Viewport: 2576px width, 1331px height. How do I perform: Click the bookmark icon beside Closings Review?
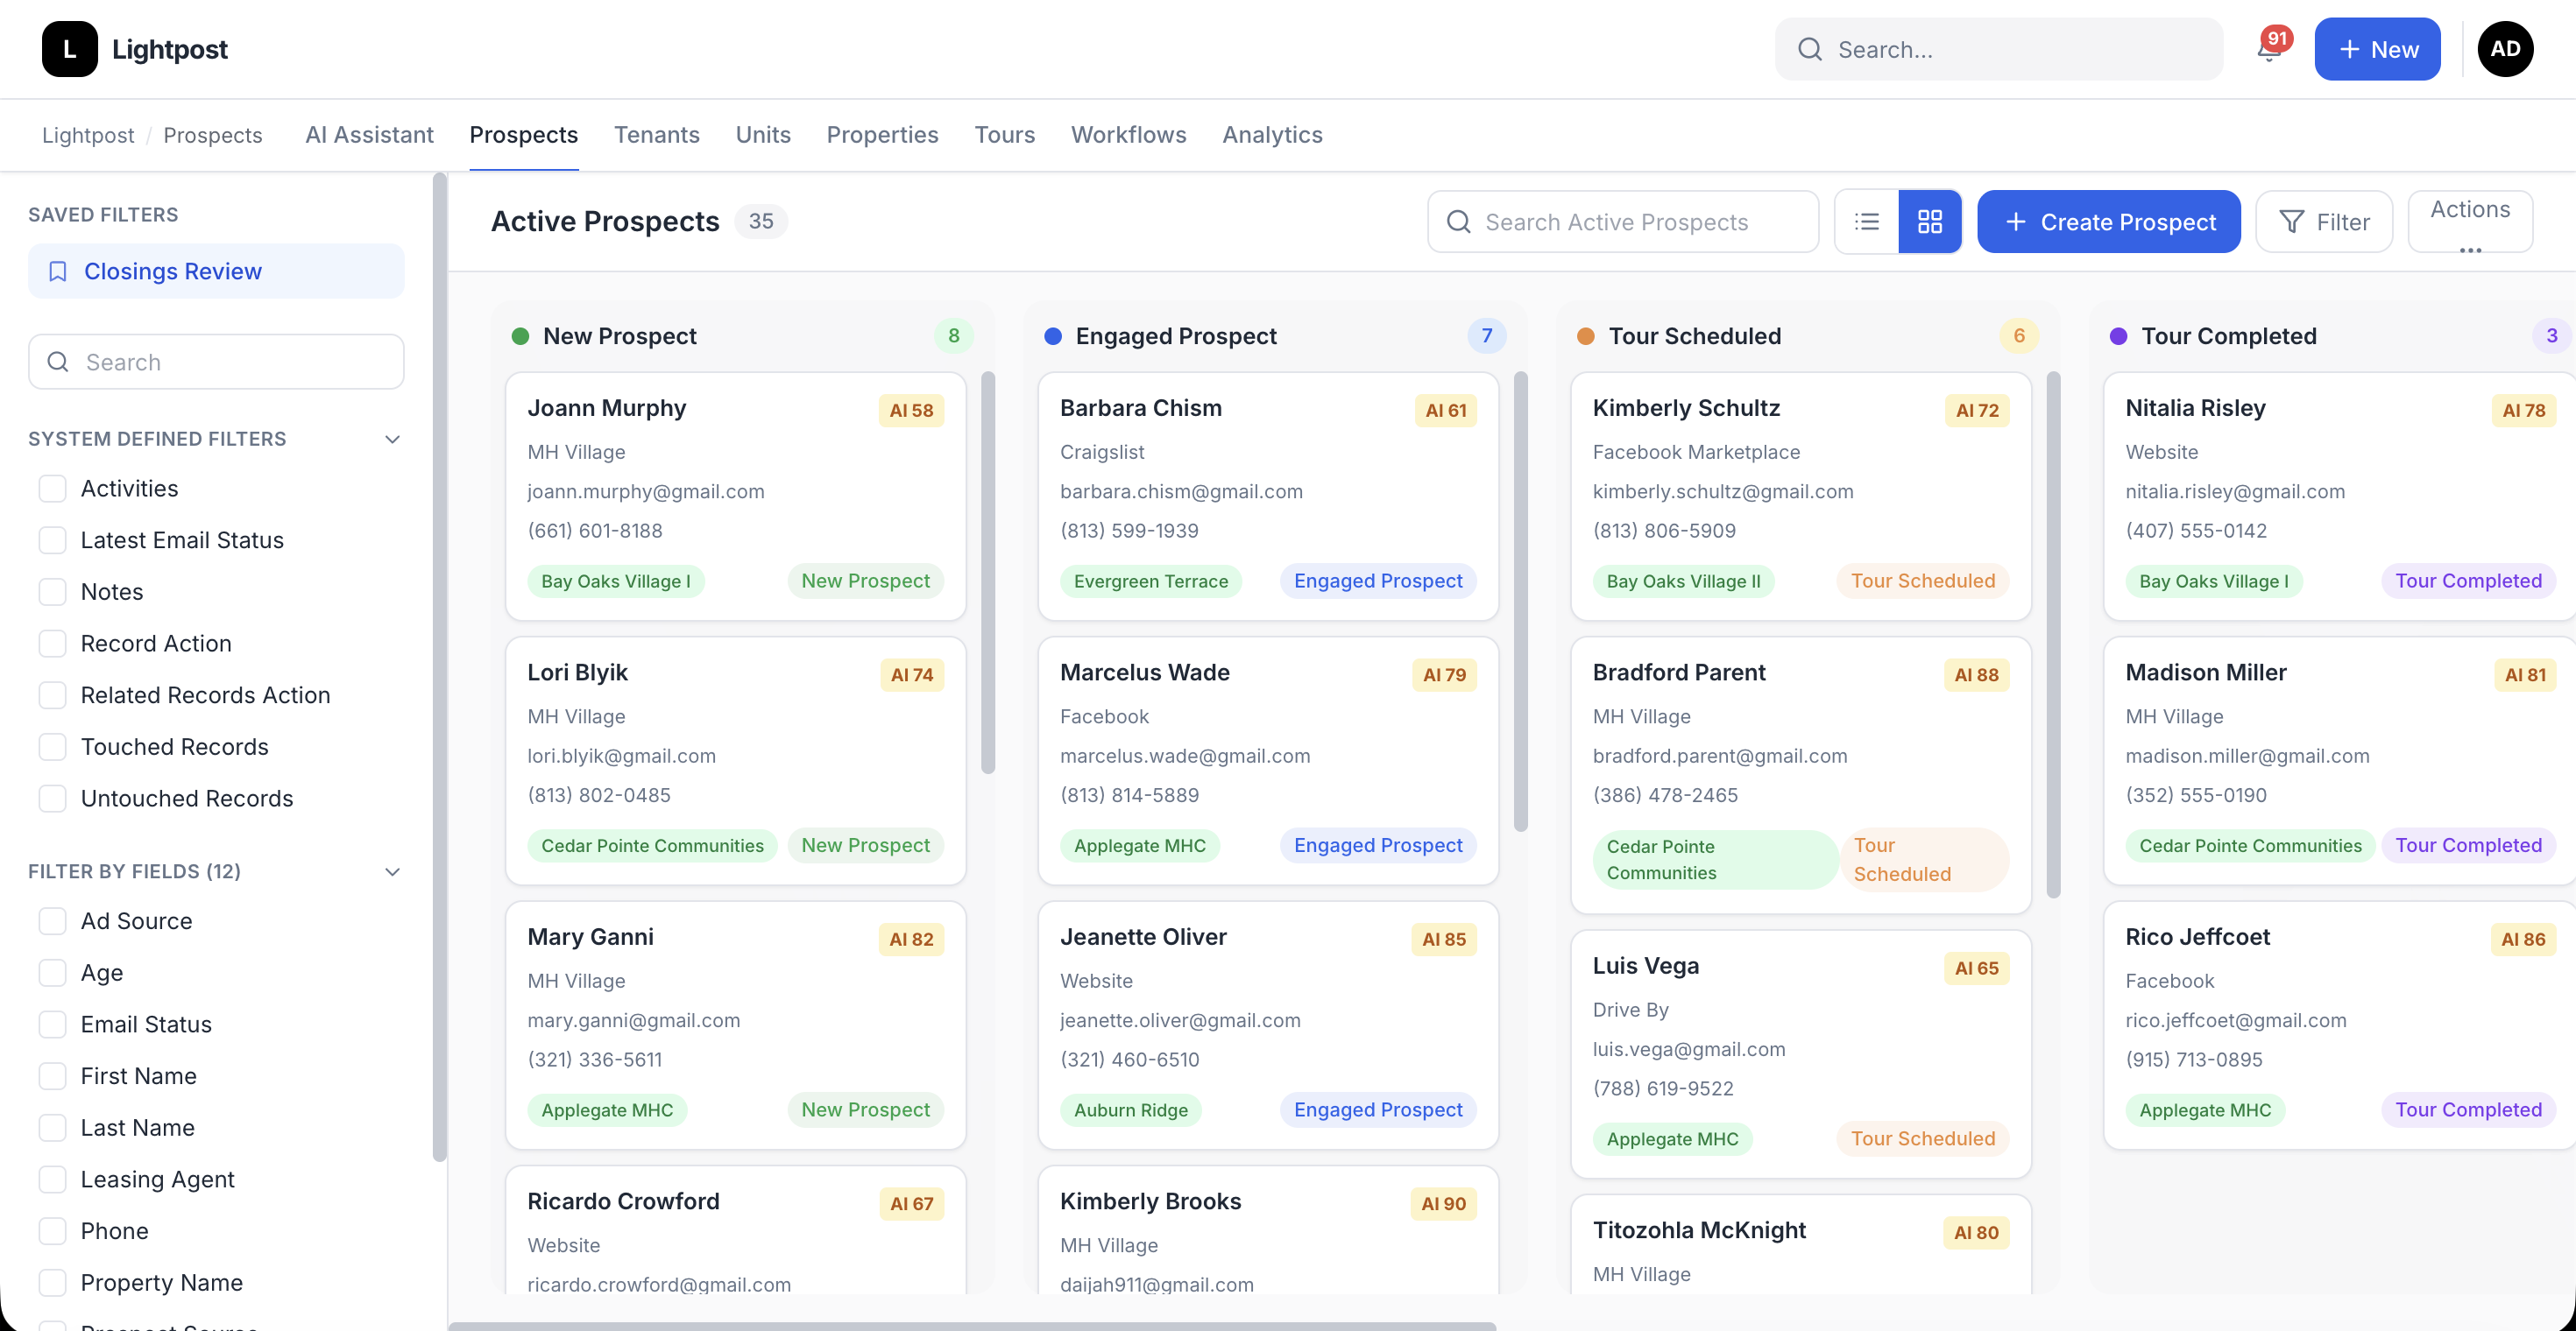coord(58,271)
